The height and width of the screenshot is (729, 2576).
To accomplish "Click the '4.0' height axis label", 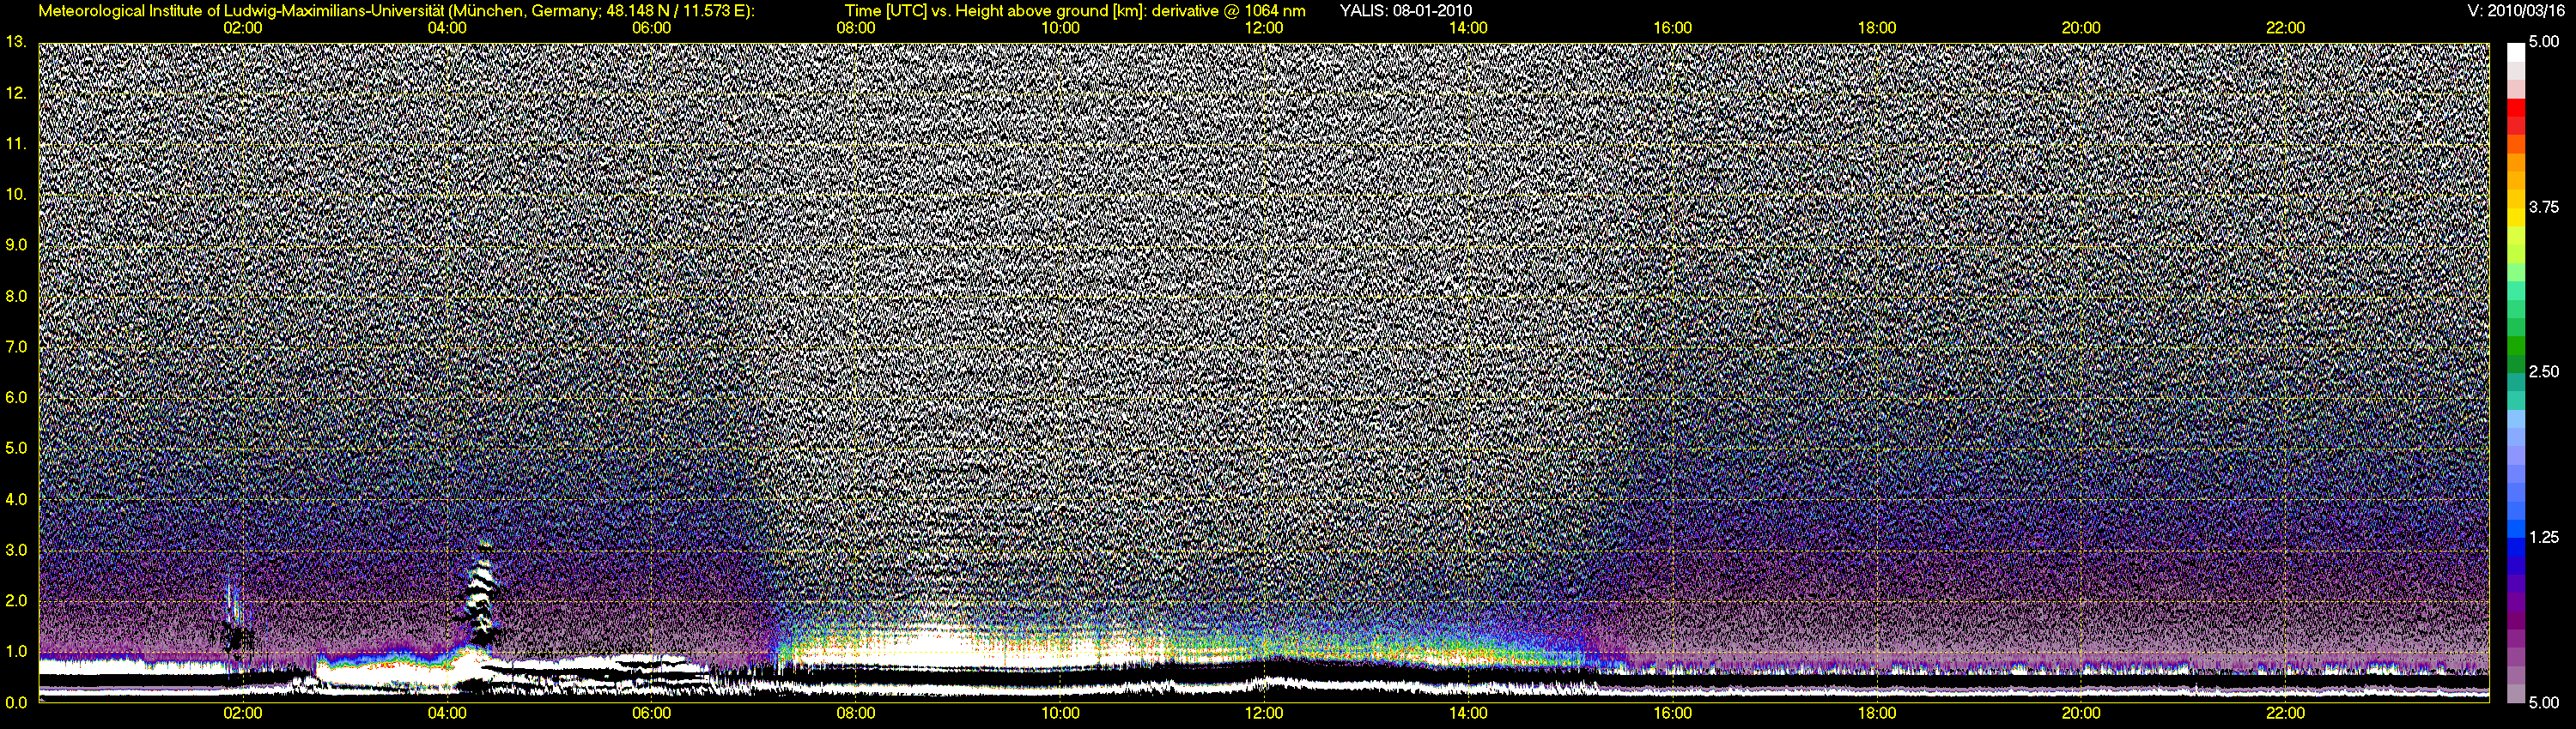I will (16, 499).
